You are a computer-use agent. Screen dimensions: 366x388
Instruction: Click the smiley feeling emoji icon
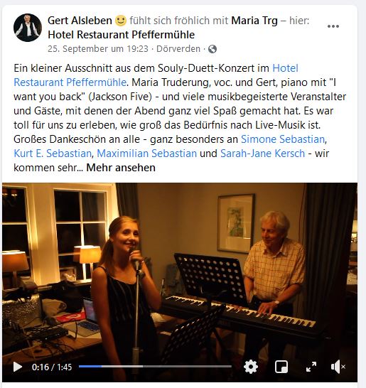tap(121, 21)
